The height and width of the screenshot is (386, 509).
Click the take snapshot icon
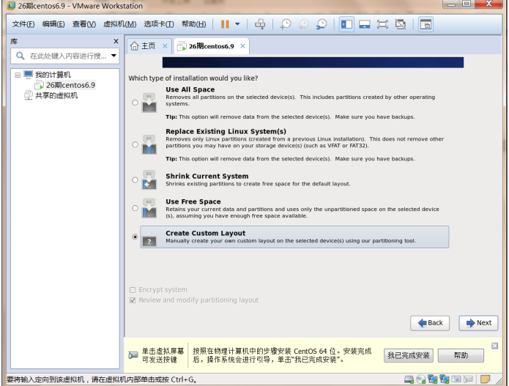click(286, 24)
